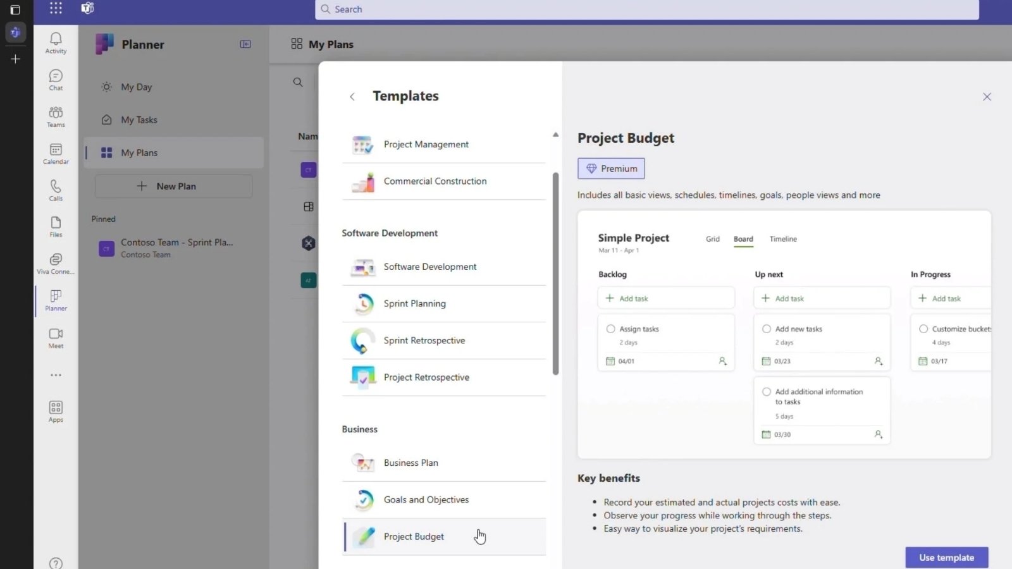Viewport: 1012px width, 569px height.
Task: Click the template list scrollbar thumb
Action: click(x=555, y=273)
